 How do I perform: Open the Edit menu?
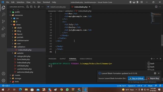(13, 2)
